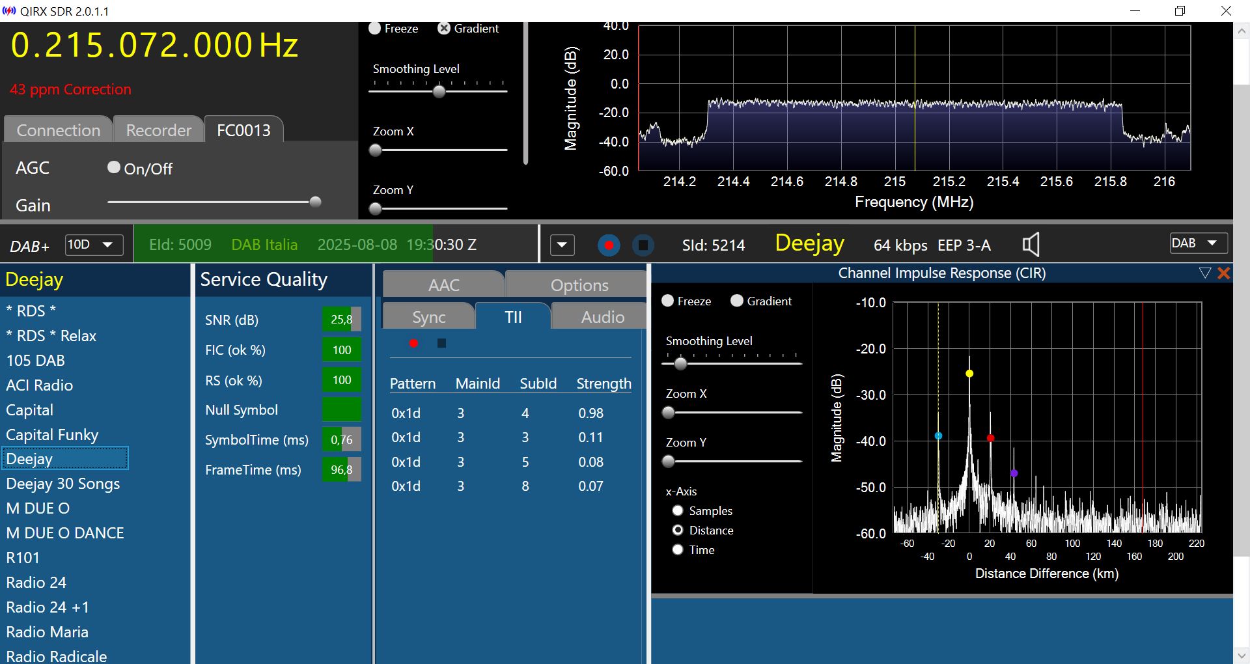
Task: Expand the dropdown arrow beside record button
Action: tap(562, 245)
